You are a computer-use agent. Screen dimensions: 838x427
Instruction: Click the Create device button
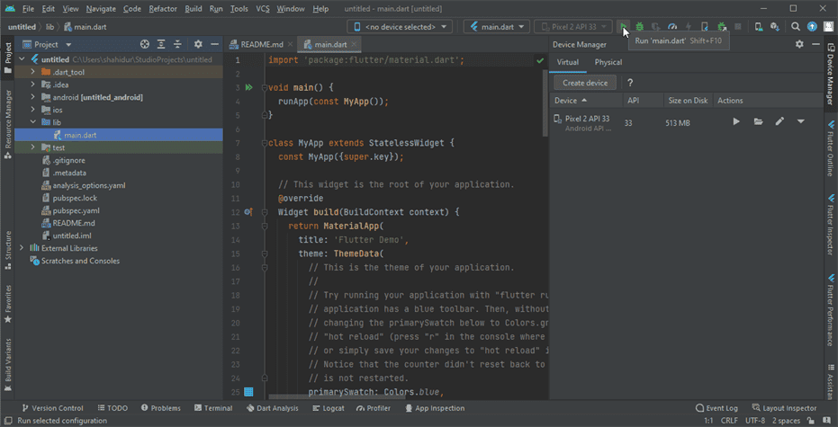(x=585, y=83)
